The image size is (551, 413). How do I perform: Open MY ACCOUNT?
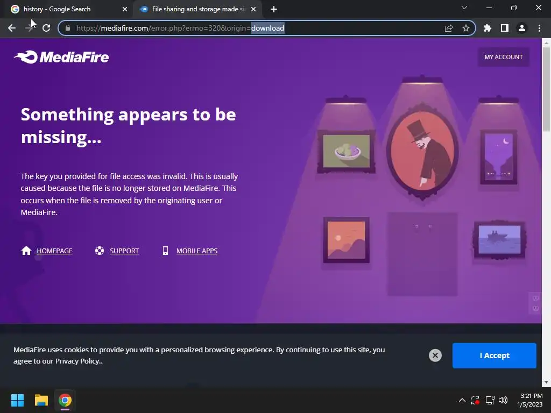pos(503,57)
